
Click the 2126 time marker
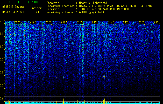[95, 22]
